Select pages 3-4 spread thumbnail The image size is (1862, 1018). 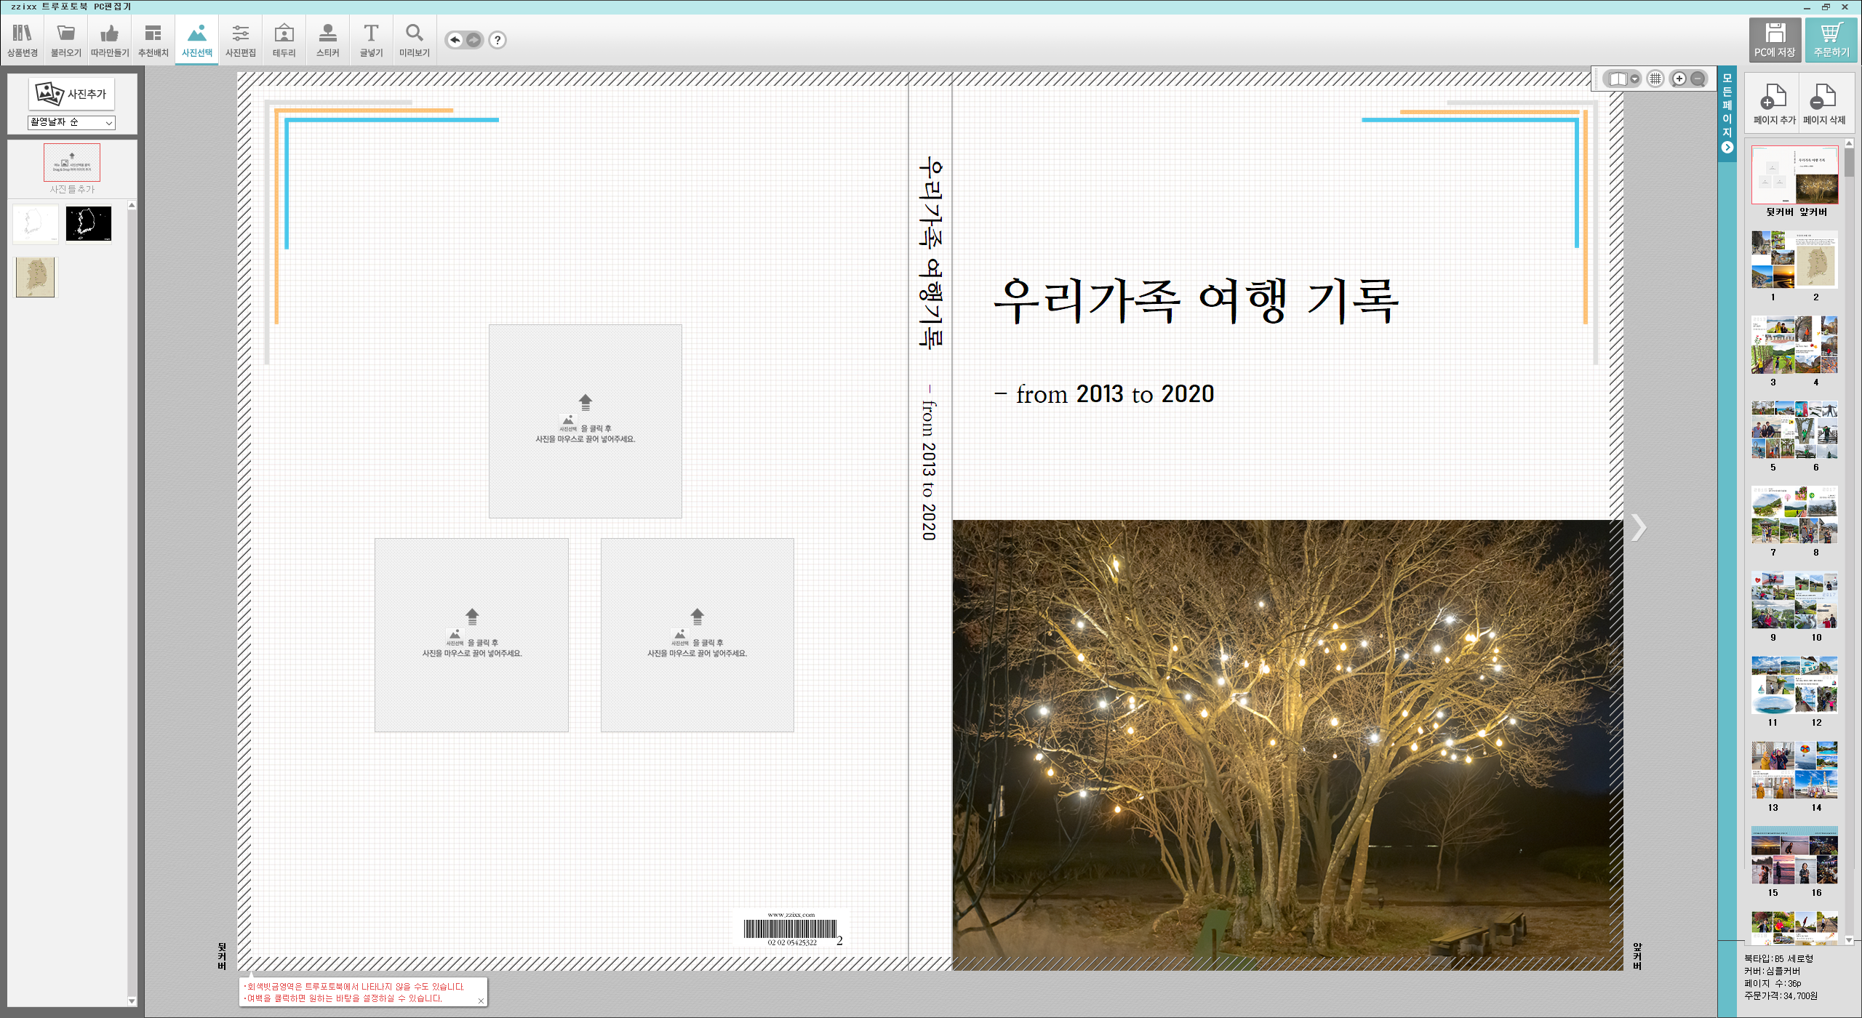click(x=1794, y=345)
